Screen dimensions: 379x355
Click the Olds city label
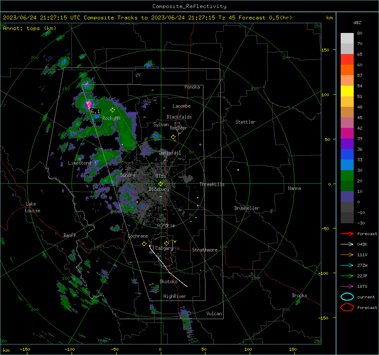coord(160,176)
